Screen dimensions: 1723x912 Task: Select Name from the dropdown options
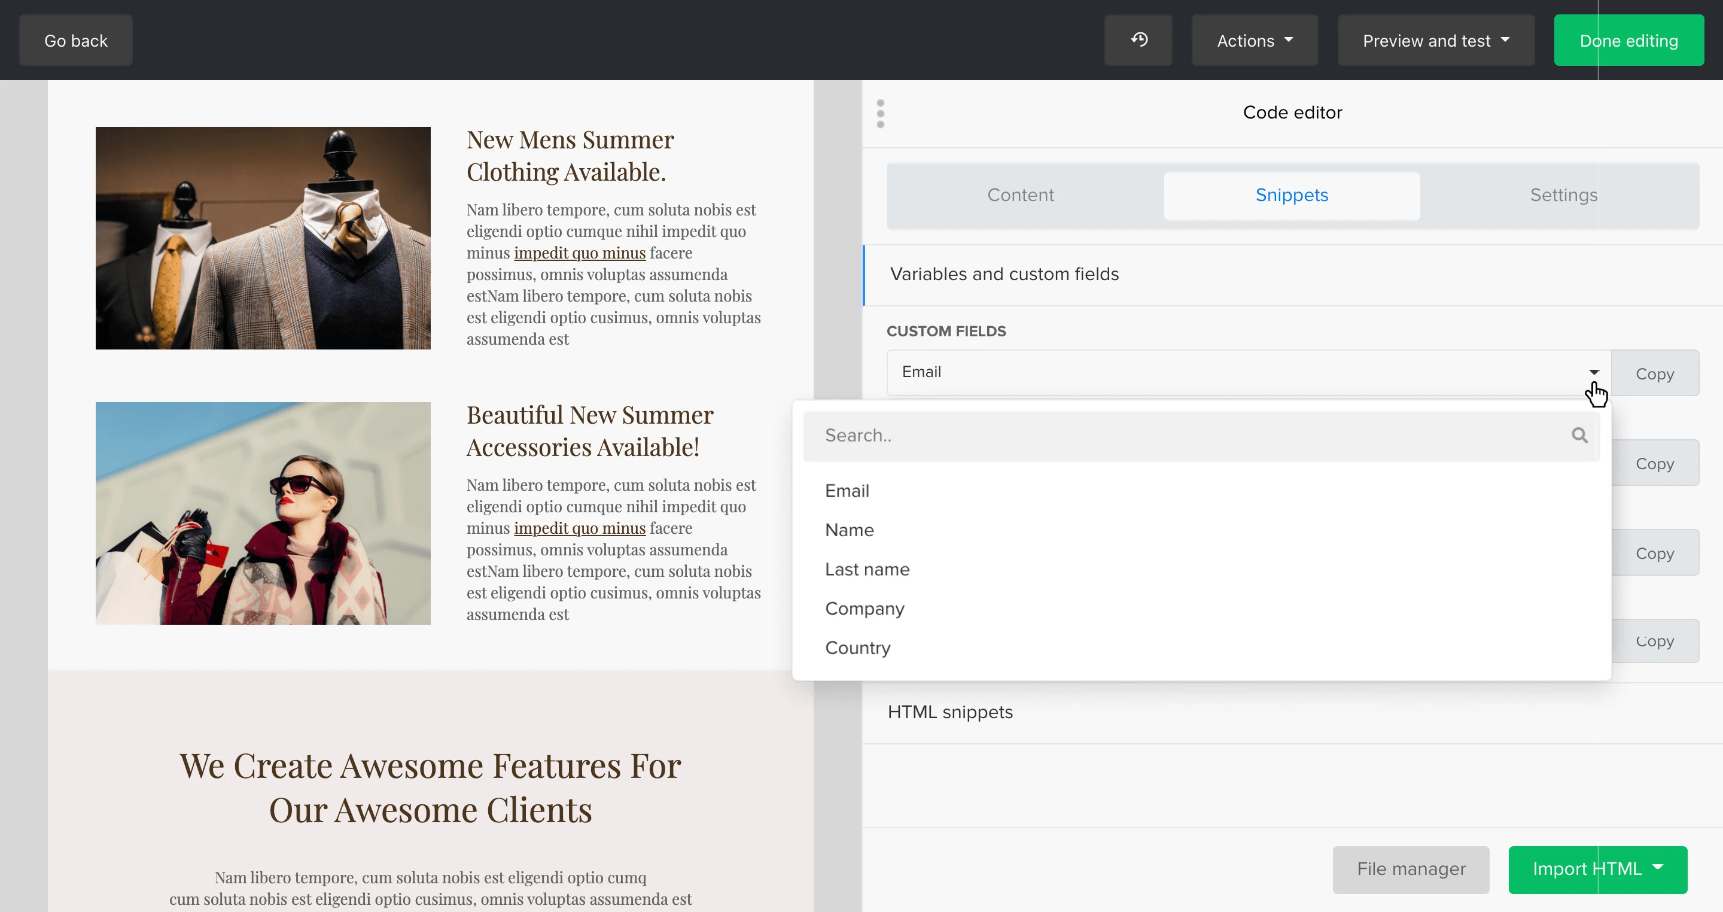(849, 530)
